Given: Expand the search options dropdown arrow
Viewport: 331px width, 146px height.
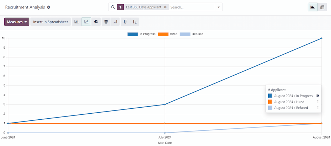Looking at the screenshot, I should (x=219, y=7).
